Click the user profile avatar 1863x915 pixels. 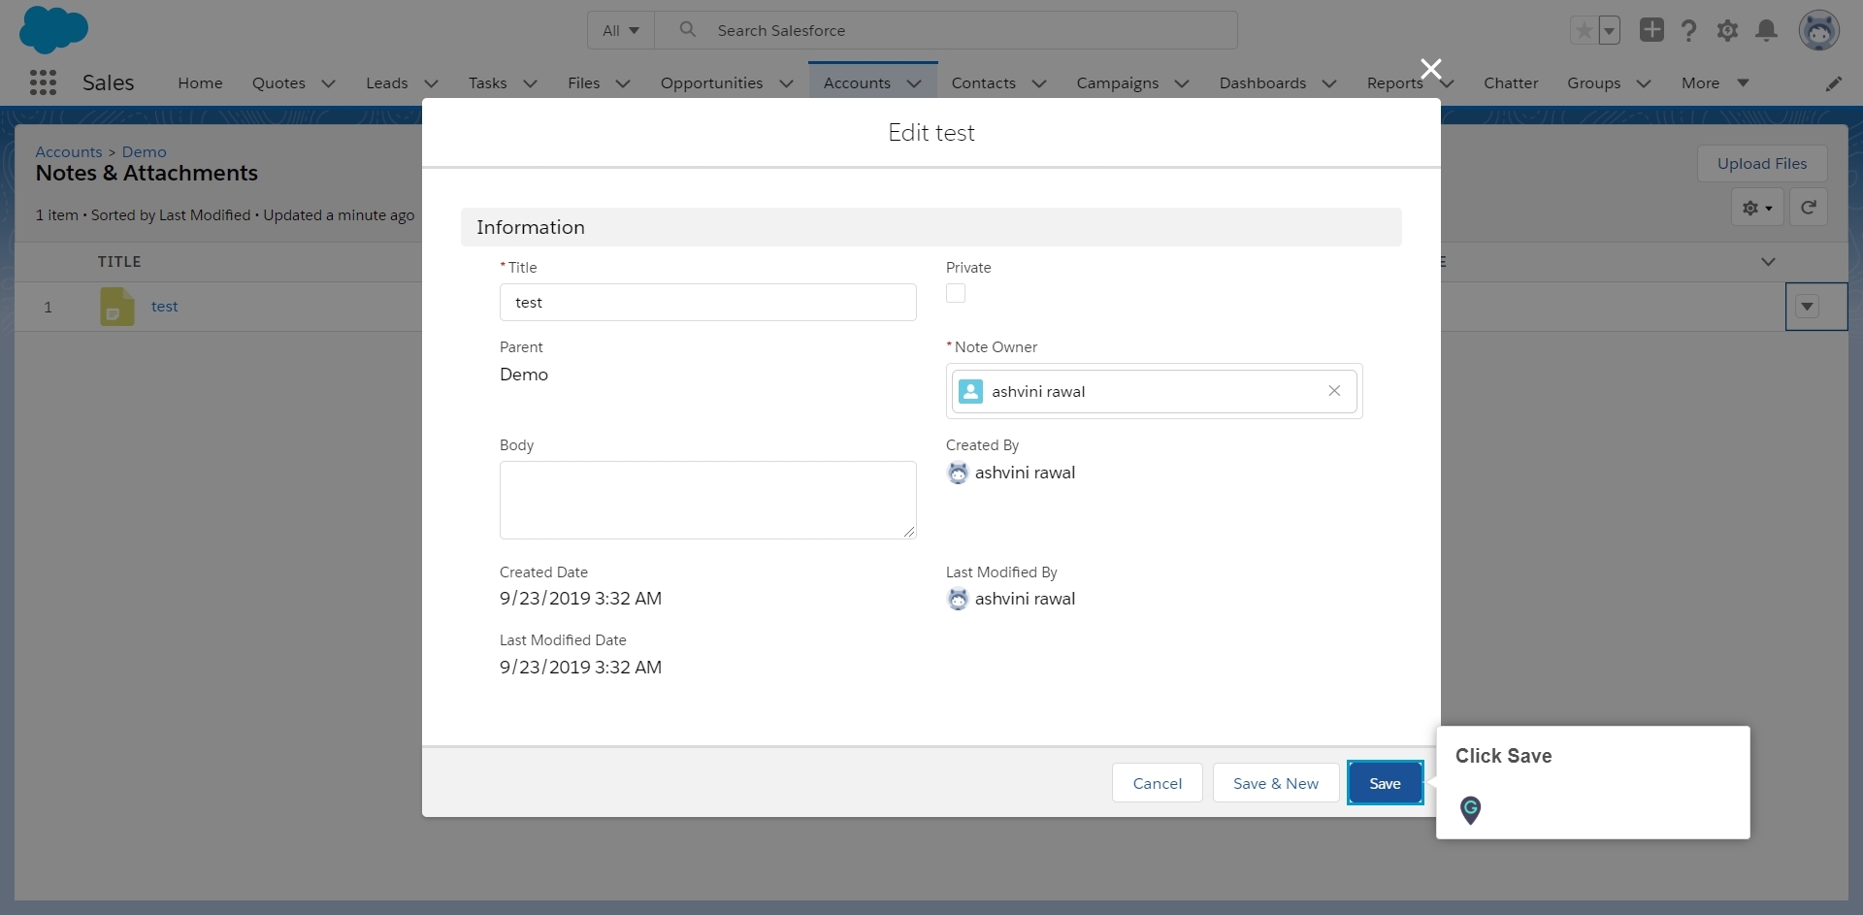1819,30
